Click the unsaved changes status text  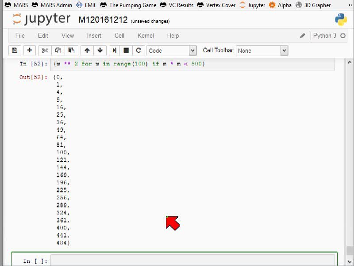click(150, 21)
